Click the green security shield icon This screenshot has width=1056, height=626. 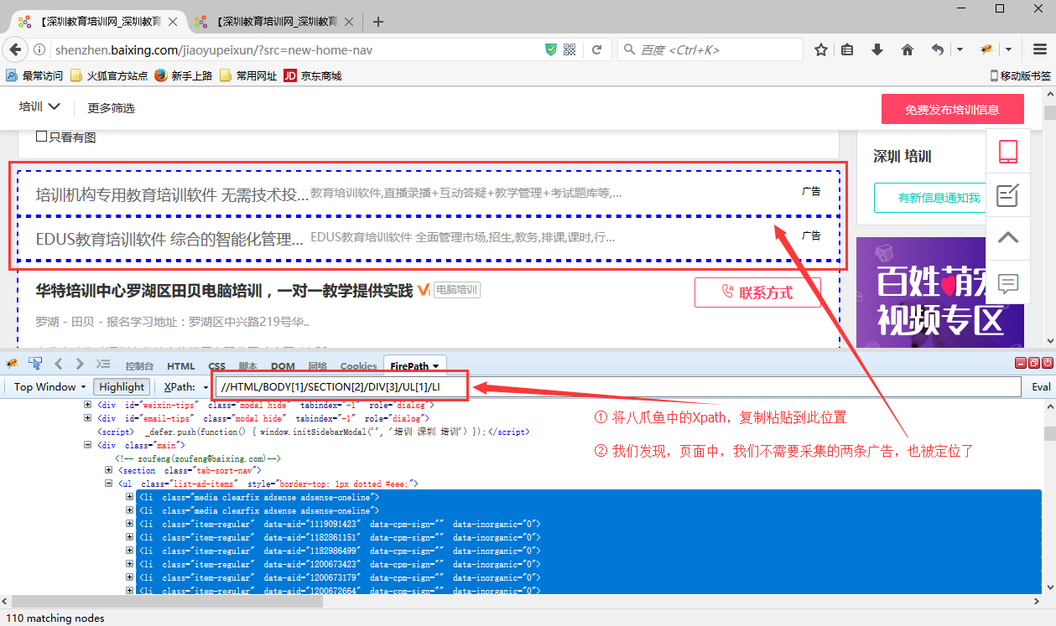click(551, 49)
